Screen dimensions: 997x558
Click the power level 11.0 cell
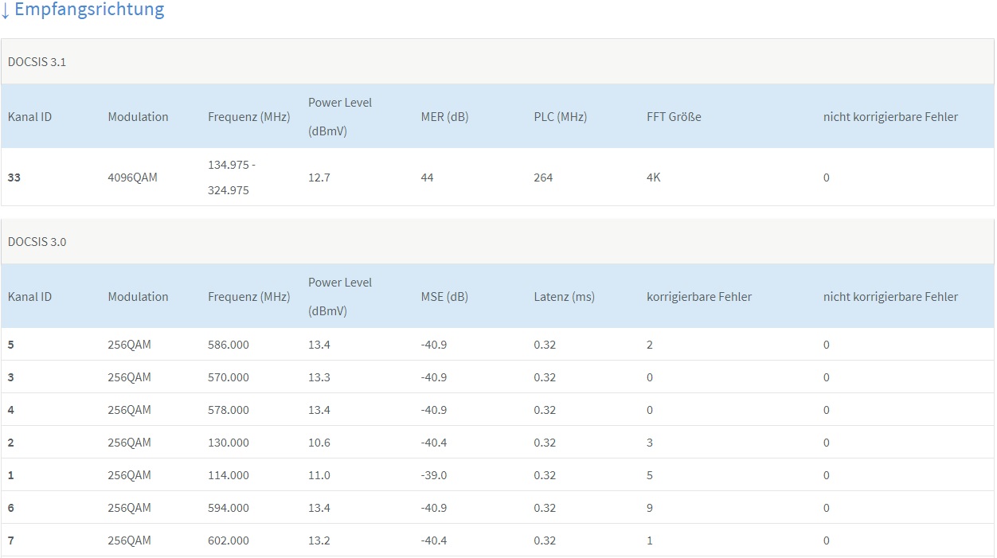(319, 475)
